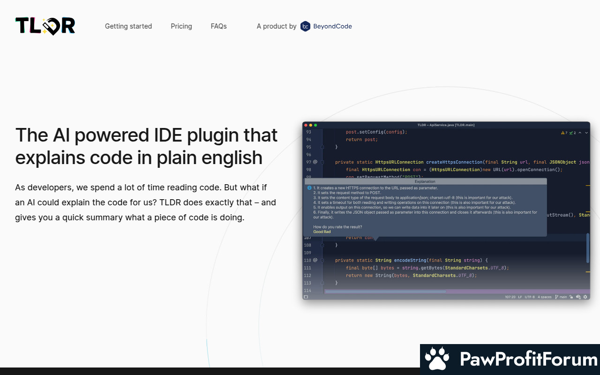
Task: Click the blue info icon in Explanation popup
Action: click(309, 188)
